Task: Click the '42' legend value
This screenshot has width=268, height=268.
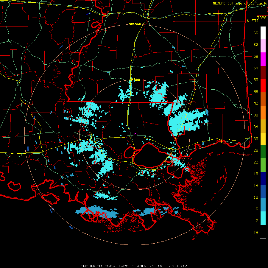Action: point(256,103)
